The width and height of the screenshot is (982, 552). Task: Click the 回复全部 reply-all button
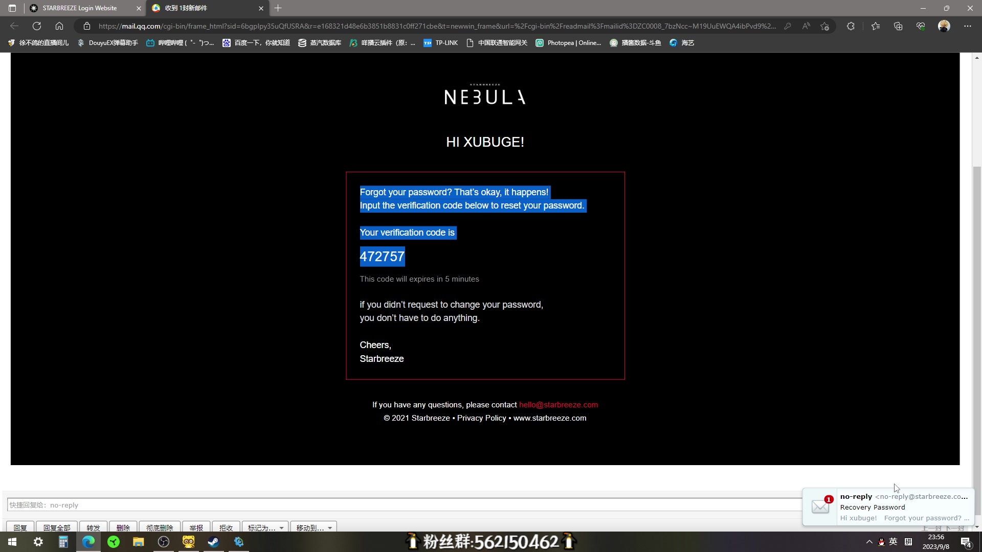click(x=57, y=527)
